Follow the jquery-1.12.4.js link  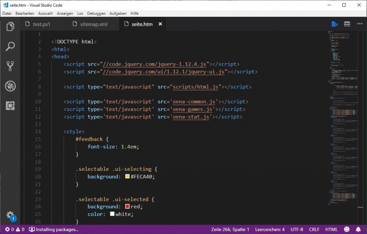pos(154,64)
